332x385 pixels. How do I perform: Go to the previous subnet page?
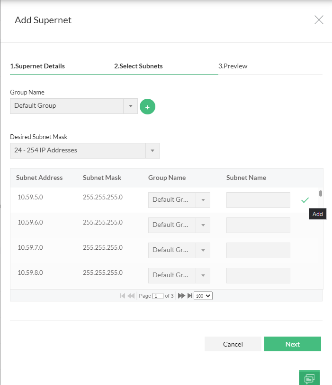click(131, 296)
